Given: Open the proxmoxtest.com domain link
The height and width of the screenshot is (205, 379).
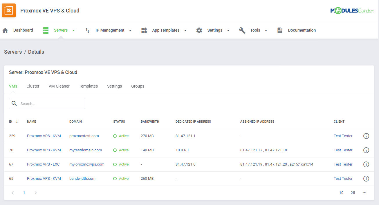Looking at the screenshot, I should pos(84,136).
